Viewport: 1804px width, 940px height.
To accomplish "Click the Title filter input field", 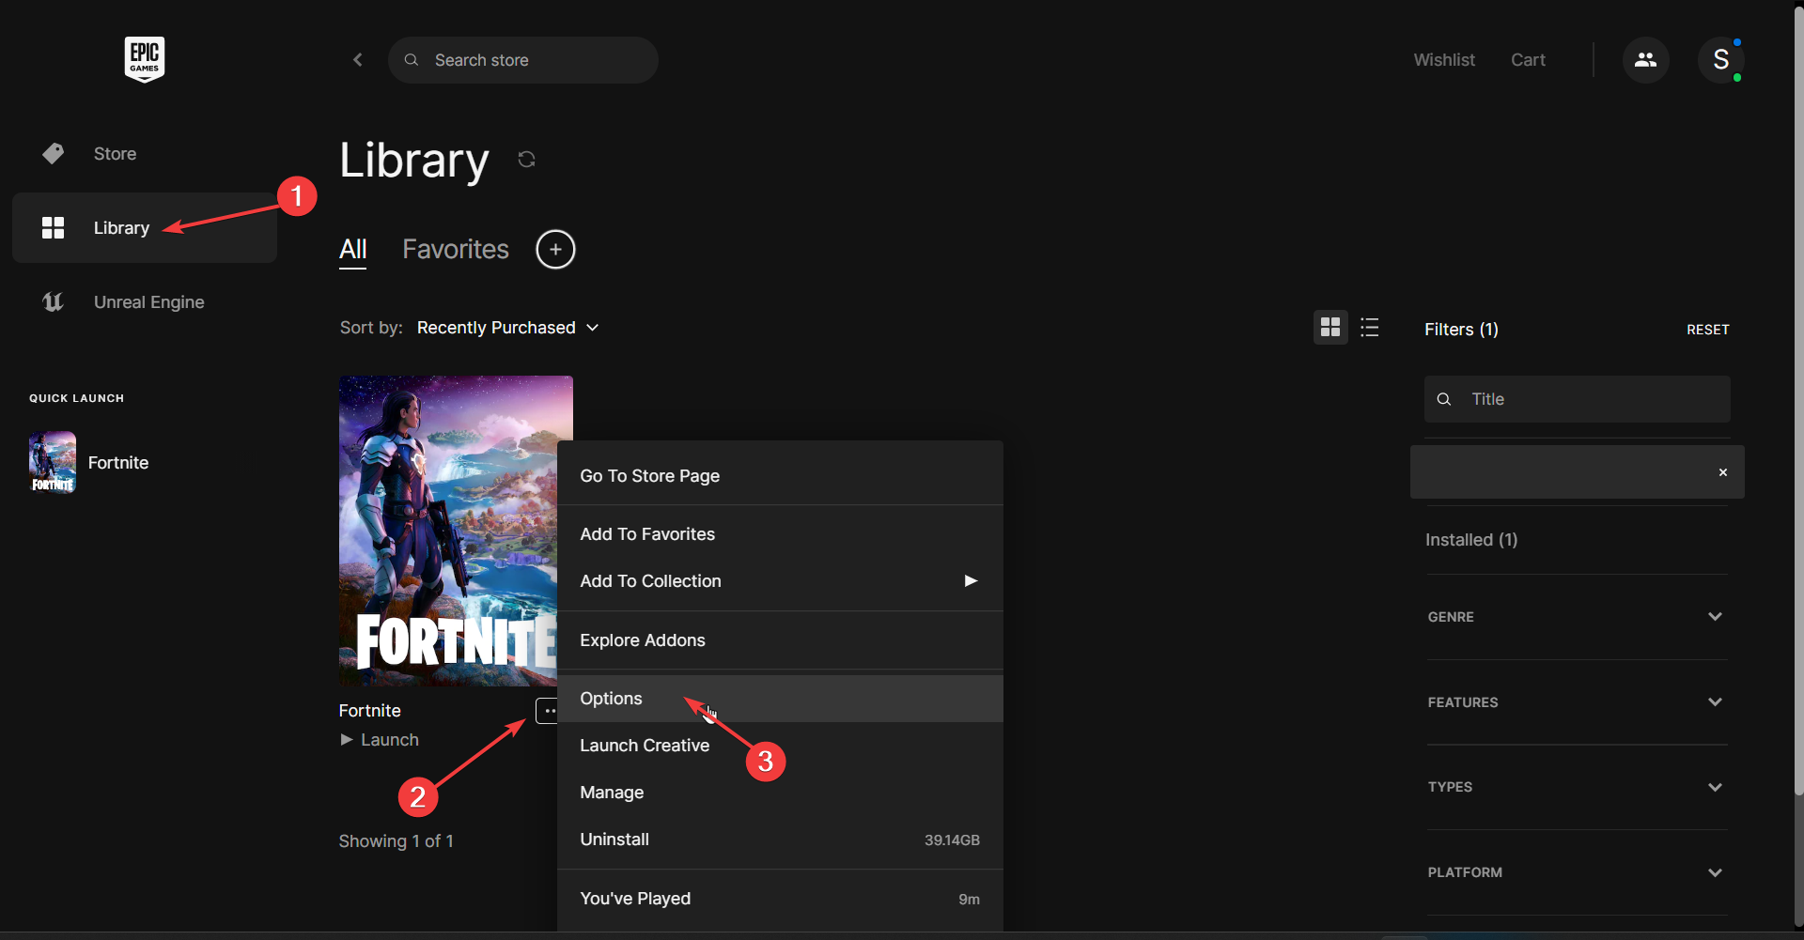I will (x=1577, y=399).
